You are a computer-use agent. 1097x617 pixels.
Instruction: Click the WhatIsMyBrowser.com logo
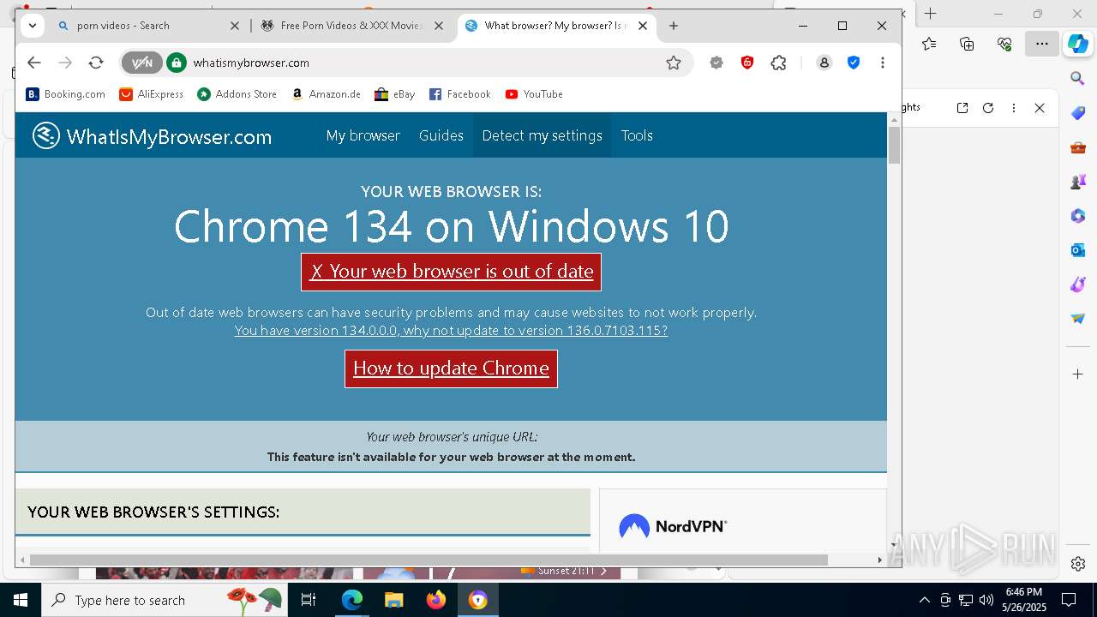pyautogui.click(x=152, y=136)
